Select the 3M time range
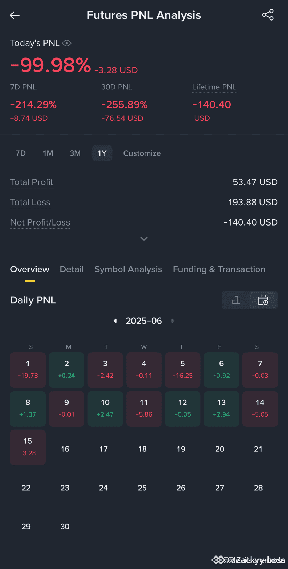 (x=75, y=153)
